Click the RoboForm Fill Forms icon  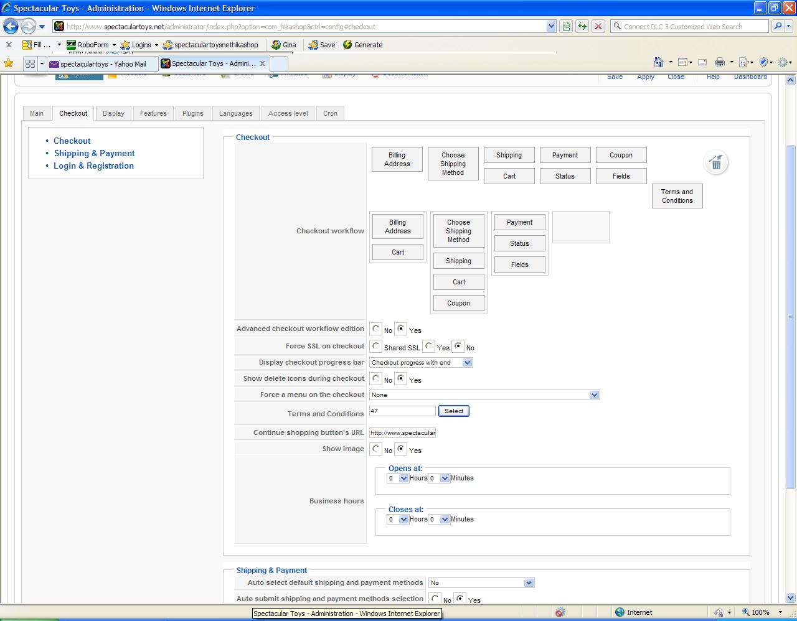[27, 45]
